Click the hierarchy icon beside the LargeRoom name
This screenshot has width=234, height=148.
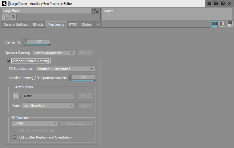click(x=95, y=11)
